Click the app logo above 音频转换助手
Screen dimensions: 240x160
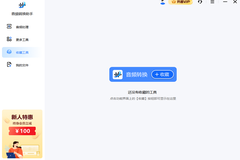pos(22,6)
